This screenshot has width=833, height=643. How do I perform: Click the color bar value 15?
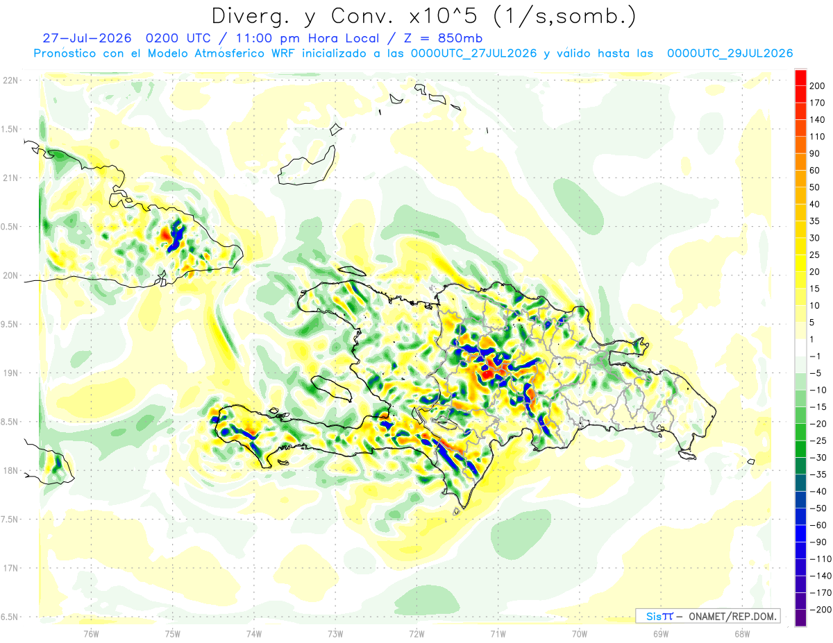click(815, 289)
